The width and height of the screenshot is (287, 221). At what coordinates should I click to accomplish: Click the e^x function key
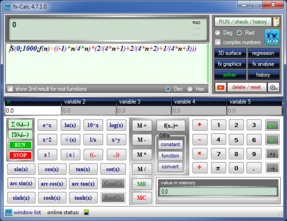pyautogui.click(x=47, y=125)
